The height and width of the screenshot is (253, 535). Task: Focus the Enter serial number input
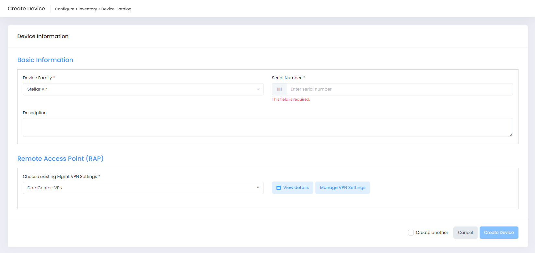tap(399, 89)
